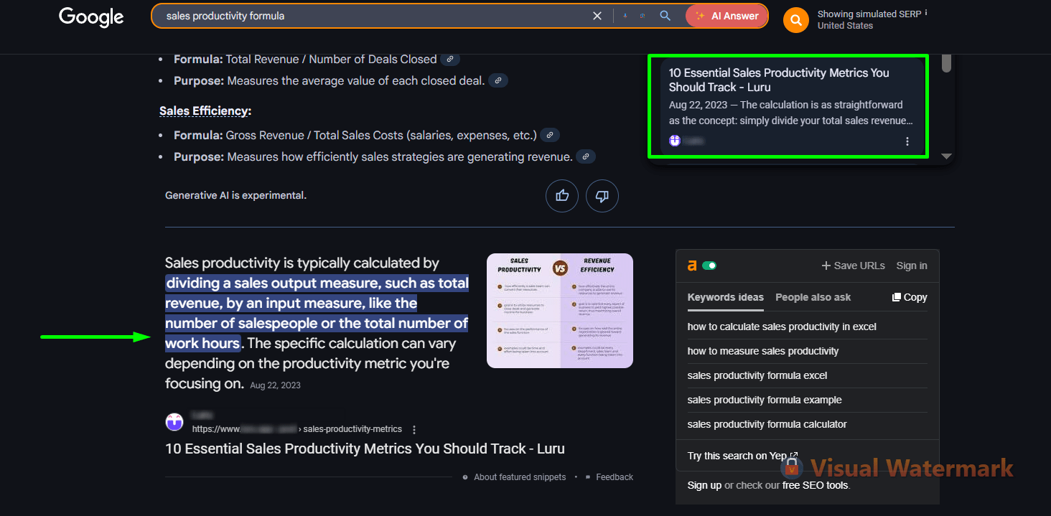The height and width of the screenshot is (516, 1051).
Task: Open '10 Essential Sales Productivity Metrics' result link
Action: pyautogui.click(x=365, y=449)
